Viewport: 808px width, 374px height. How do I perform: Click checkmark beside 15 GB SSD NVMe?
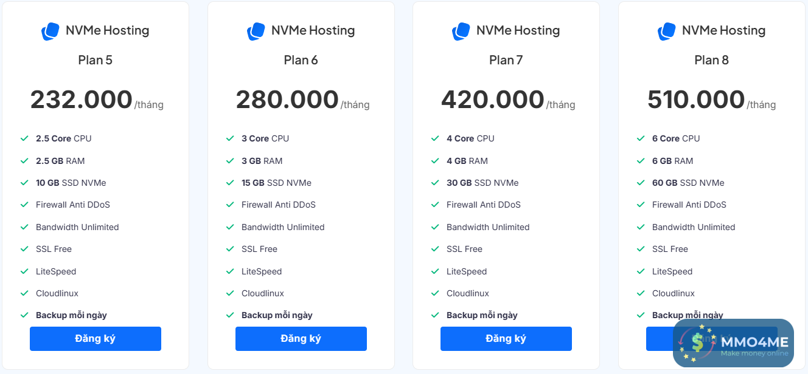pos(230,183)
